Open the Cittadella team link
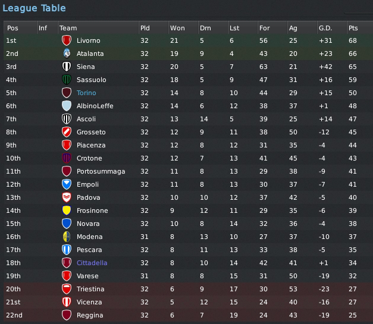Viewport: 373px width, 324px height. [92, 263]
